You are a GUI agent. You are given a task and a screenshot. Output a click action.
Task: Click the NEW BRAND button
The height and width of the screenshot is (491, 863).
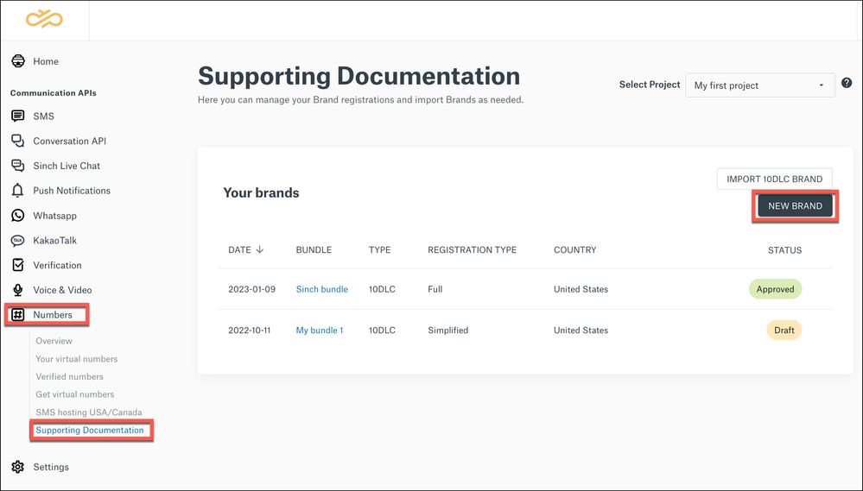pos(795,206)
